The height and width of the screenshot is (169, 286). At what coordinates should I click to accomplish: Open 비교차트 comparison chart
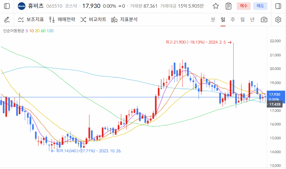(93, 19)
